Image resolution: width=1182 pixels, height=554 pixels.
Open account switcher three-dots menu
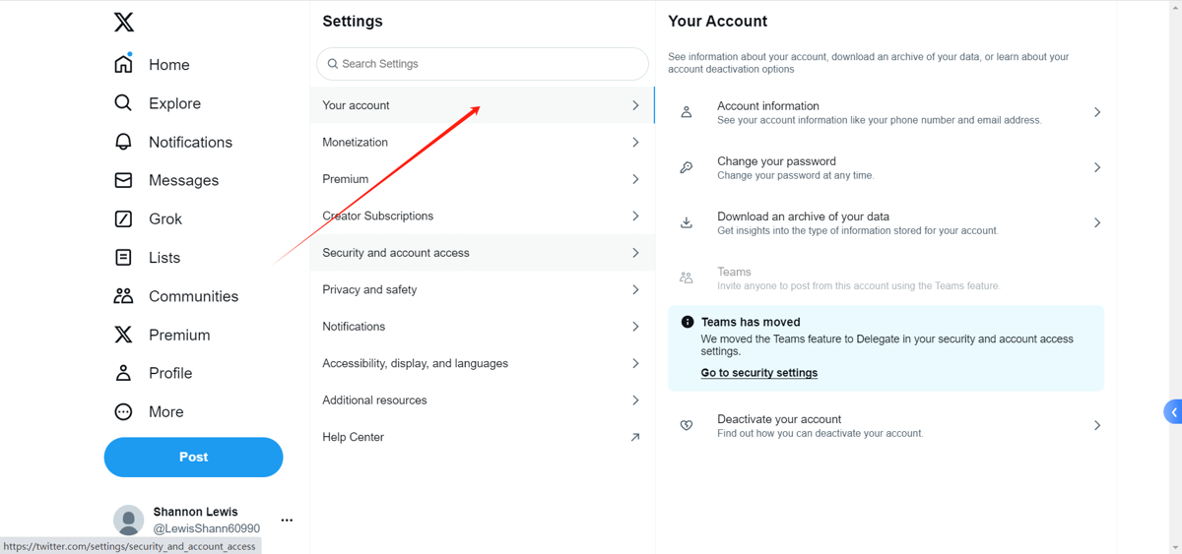287,520
